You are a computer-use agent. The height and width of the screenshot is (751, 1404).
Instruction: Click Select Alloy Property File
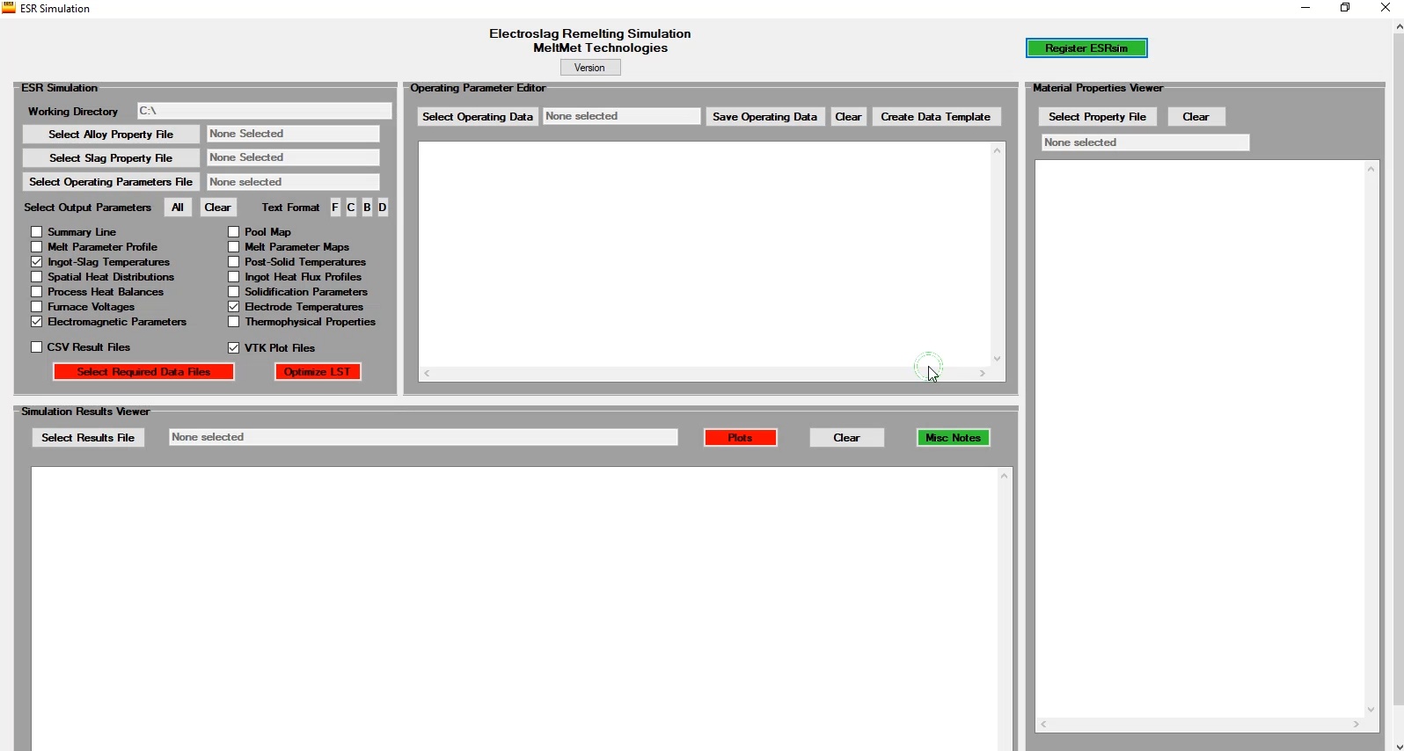coord(111,135)
